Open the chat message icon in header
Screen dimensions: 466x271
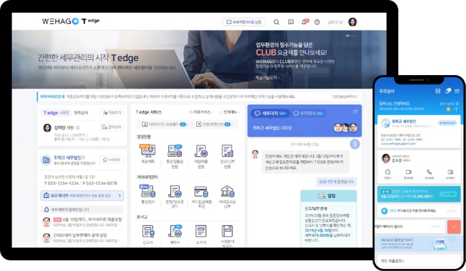tap(291, 22)
